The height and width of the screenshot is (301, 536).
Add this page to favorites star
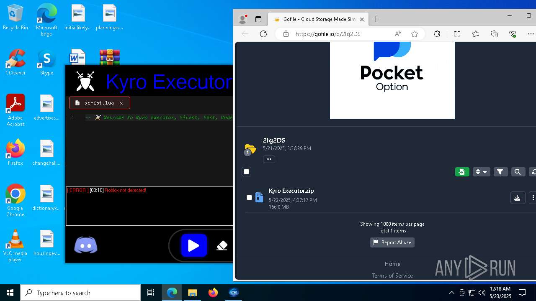click(415, 34)
